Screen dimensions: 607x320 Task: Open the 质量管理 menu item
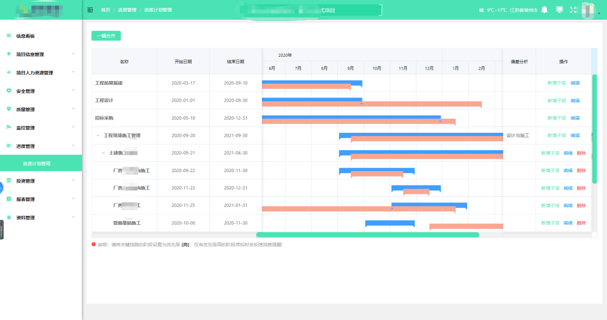pyautogui.click(x=41, y=109)
